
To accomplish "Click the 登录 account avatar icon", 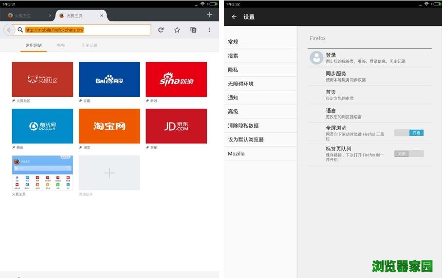I will point(316,58).
